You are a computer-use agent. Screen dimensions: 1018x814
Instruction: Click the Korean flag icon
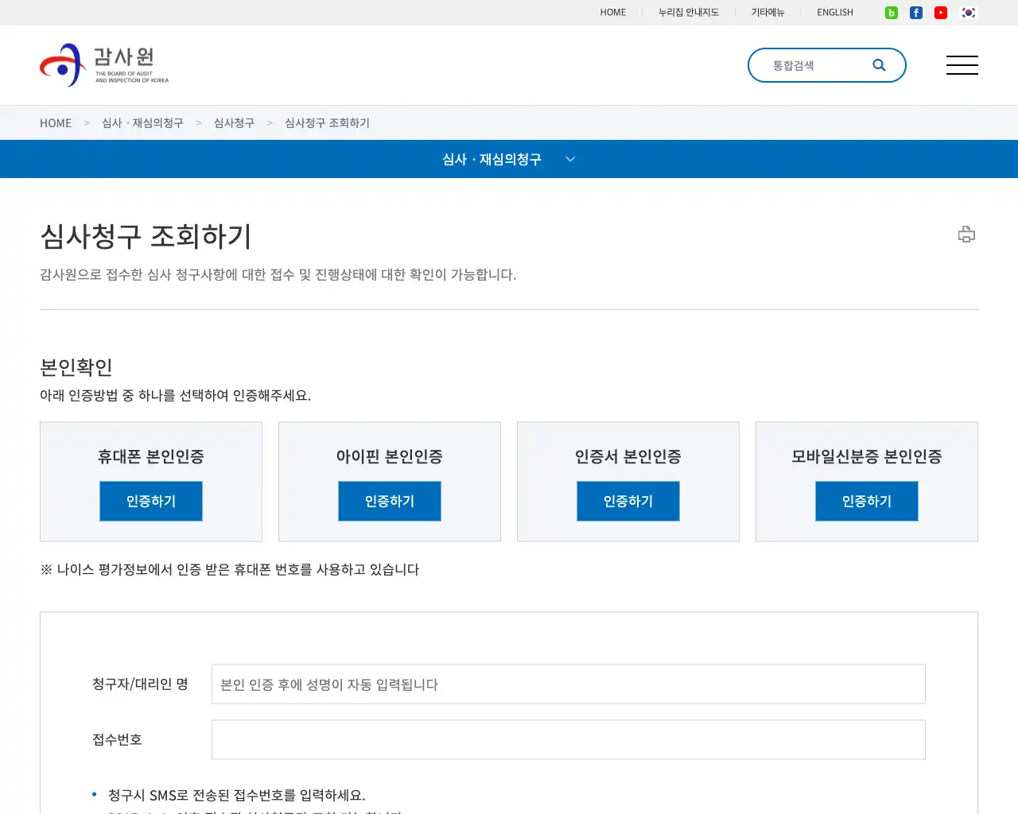968,13
